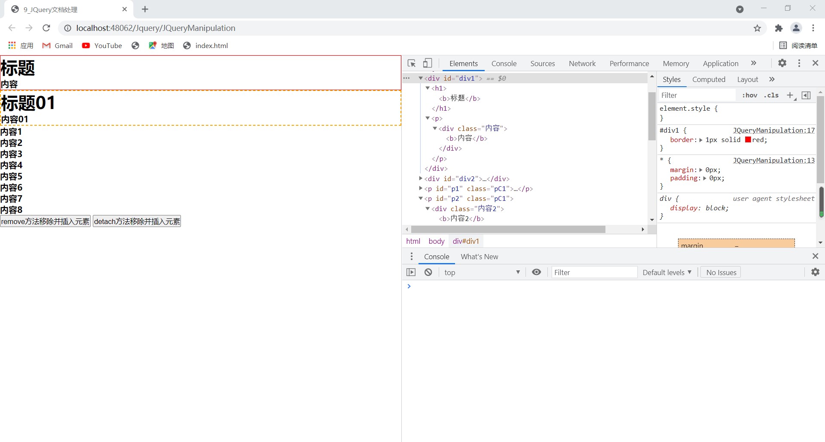
Task: Open Chrome's main menu dots
Action: (813, 28)
